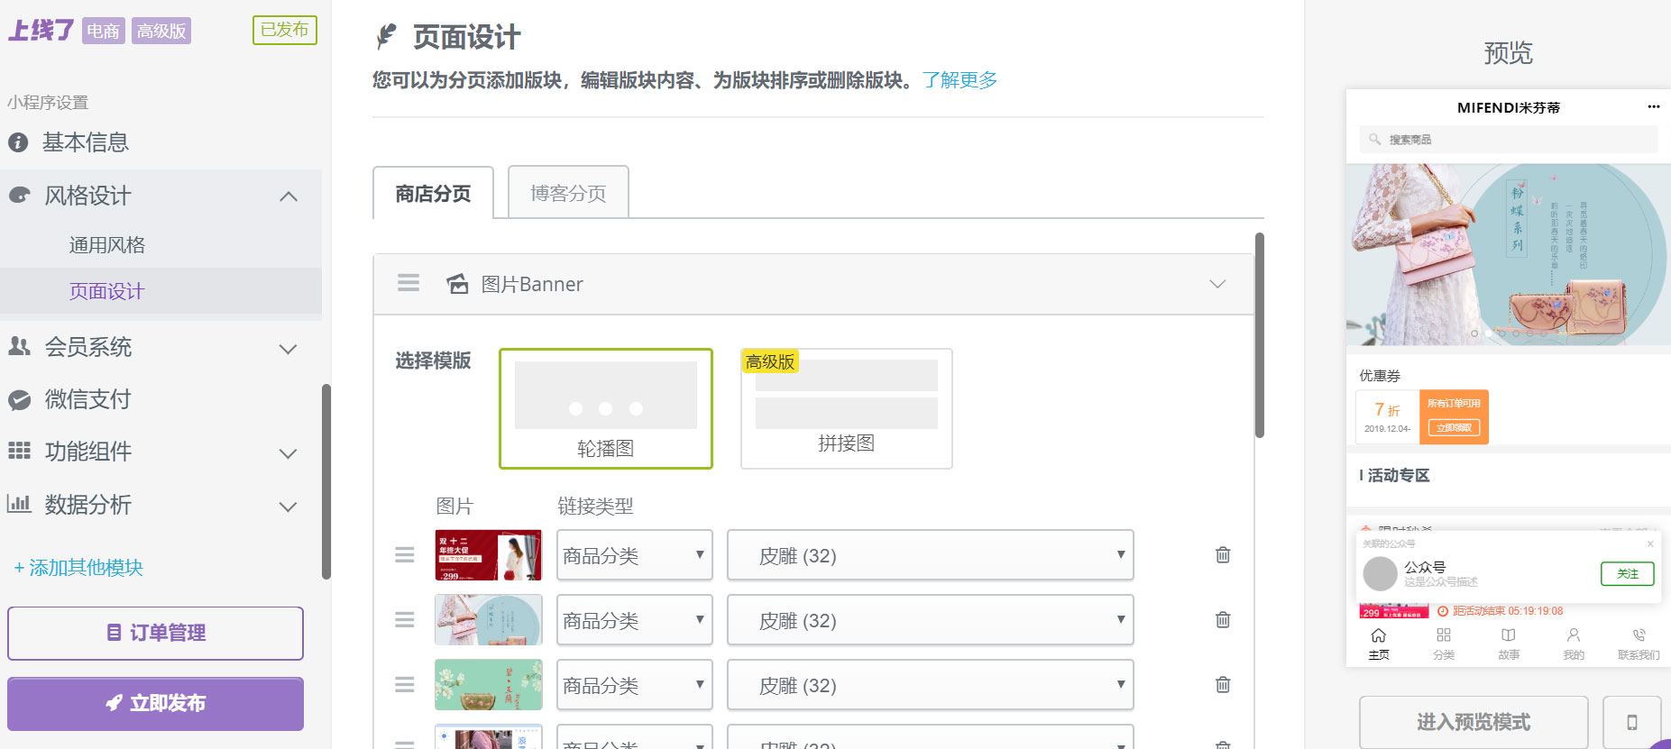Open 通用风格 in the sidebar
The width and height of the screenshot is (1671, 749).
(107, 245)
